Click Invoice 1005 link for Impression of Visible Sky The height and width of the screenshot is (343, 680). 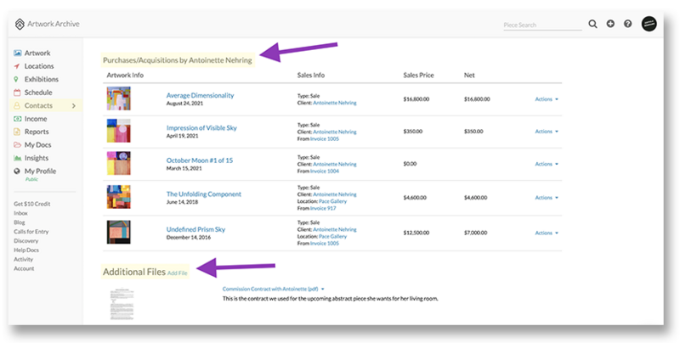coord(325,139)
